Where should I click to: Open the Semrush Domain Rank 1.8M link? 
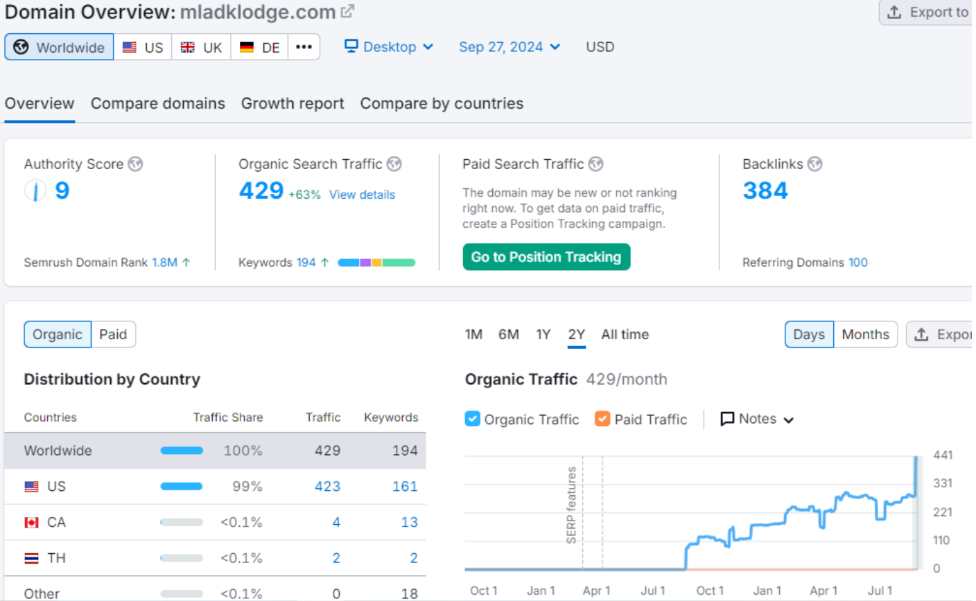coord(165,262)
